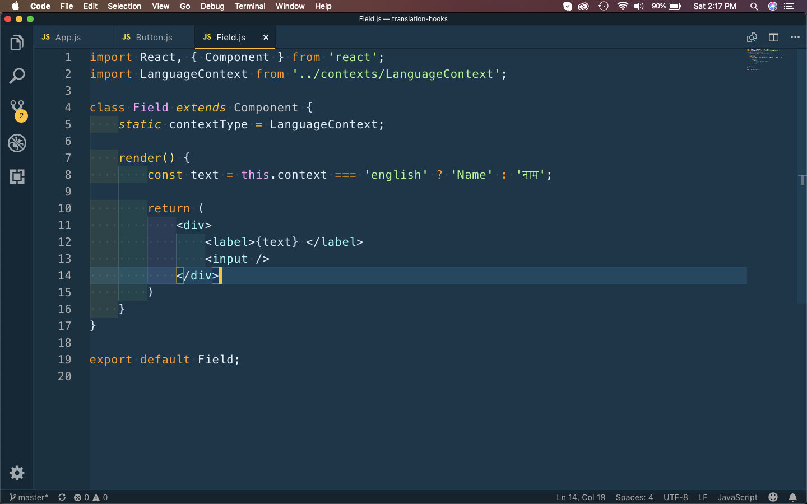Open Source Control view with 2 changes

(x=17, y=110)
